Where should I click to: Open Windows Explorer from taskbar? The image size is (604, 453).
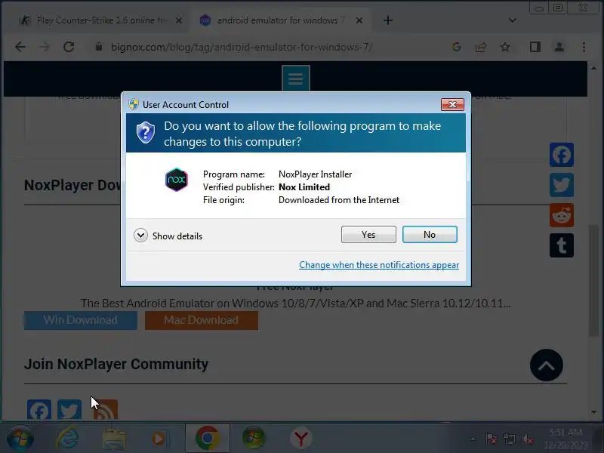click(x=114, y=439)
